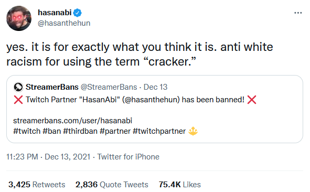The image size is (310, 192).
Task: Open the Dec 13 quoted tweet date
Action: tap(155, 87)
